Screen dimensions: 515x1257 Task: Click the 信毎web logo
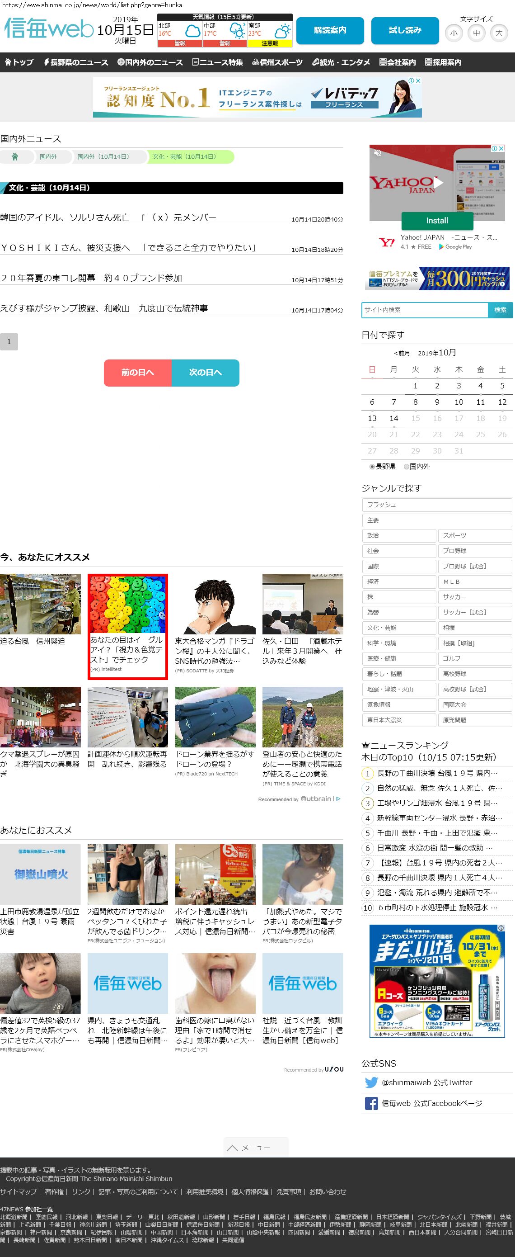tap(49, 28)
